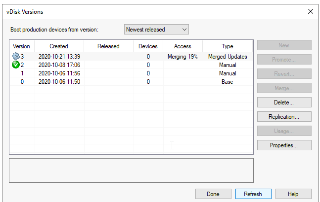Sort by the Type column header

click(228, 46)
